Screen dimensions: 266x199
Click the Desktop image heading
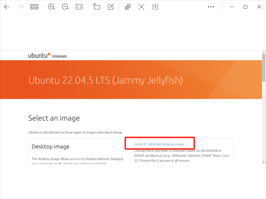[50, 146]
